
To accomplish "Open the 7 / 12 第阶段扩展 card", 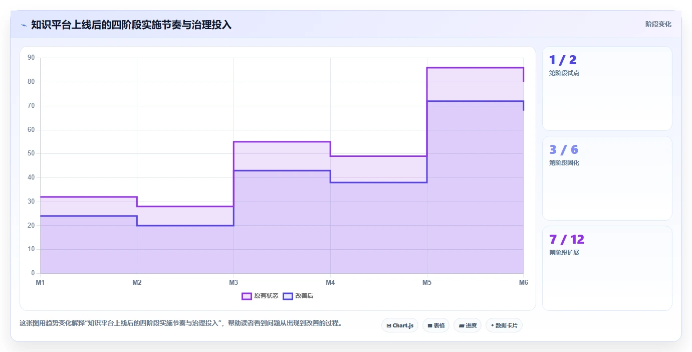I will tap(607, 268).
